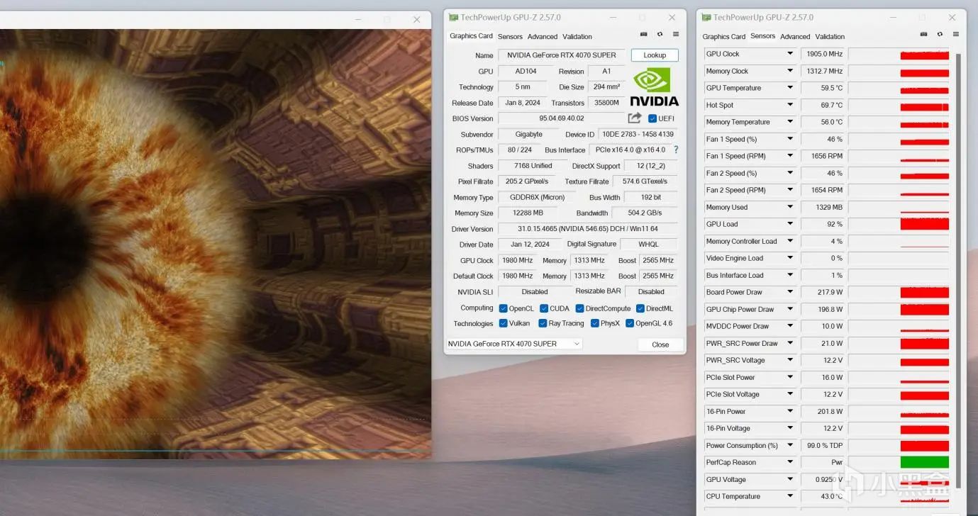Viewport: 978px width, 516px height.
Task: Toggle the Vulkan checkbox
Action: (503, 323)
